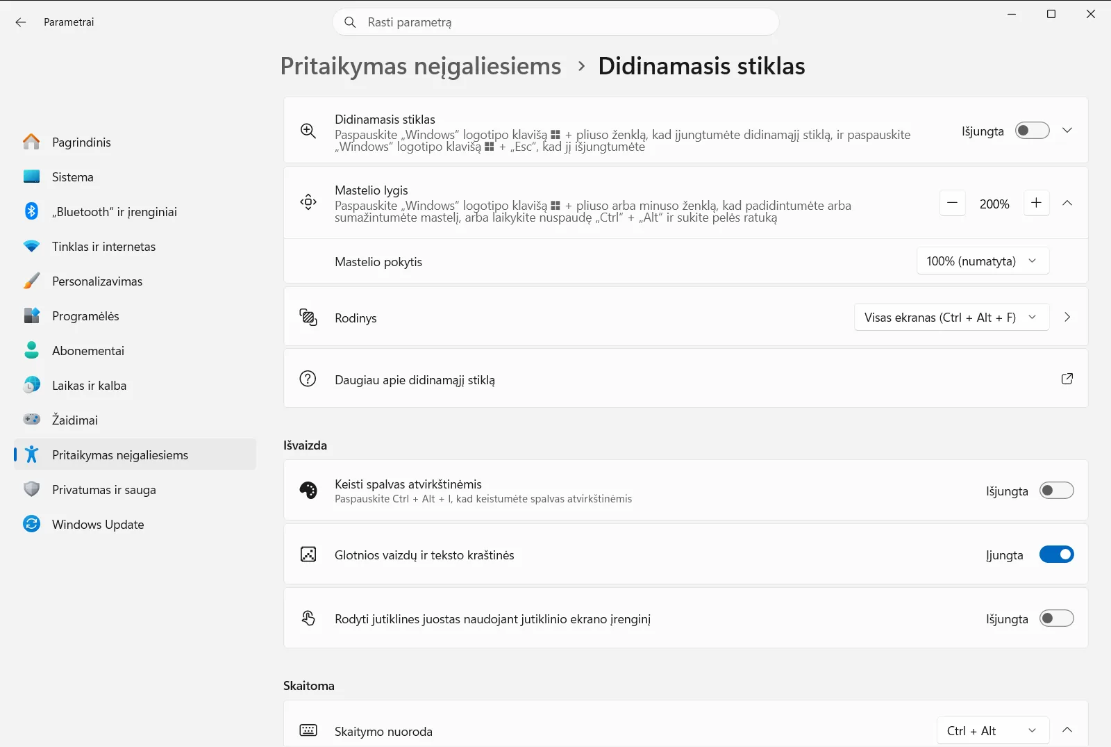Click the search magnifier icon
The height and width of the screenshot is (747, 1111).
[x=351, y=22]
